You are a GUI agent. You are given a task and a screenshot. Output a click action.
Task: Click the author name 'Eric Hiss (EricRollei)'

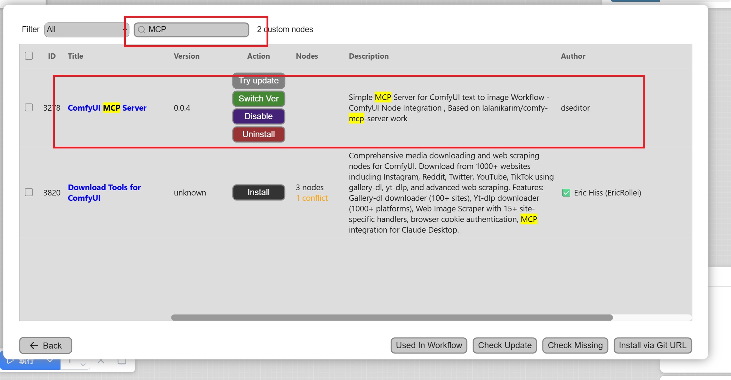click(607, 193)
